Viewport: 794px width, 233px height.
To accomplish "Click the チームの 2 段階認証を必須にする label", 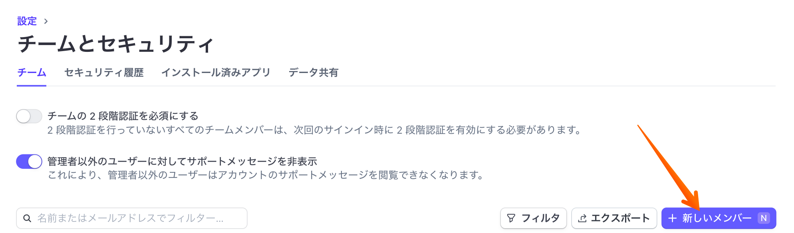I will point(123,116).
